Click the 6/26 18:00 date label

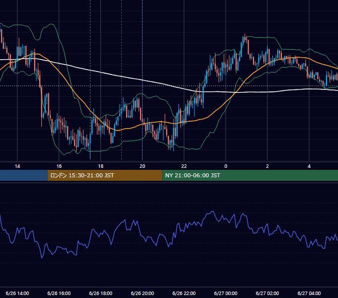[x=101, y=293]
